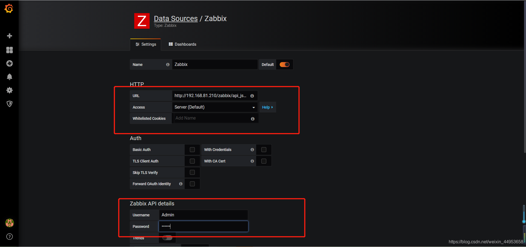
Task: Click the Grafana logo icon
Action: point(9,8)
